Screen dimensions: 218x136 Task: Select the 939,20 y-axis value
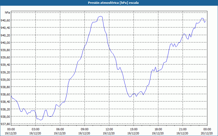(x=5, y=72)
